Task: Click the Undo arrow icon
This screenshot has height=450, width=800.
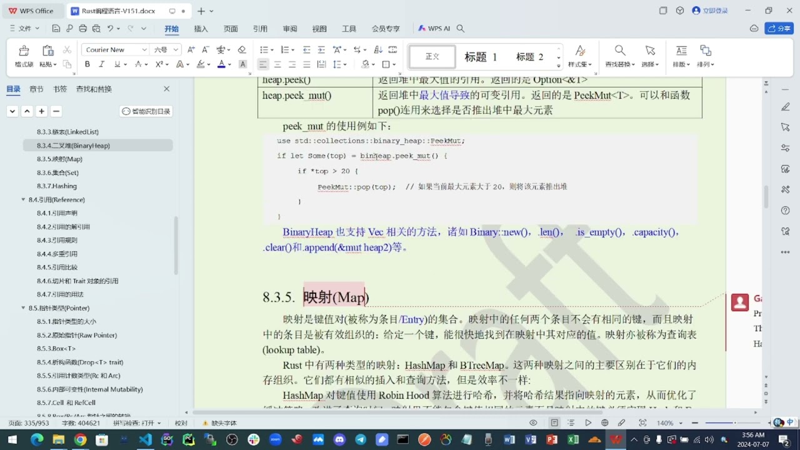Action: pos(111,29)
